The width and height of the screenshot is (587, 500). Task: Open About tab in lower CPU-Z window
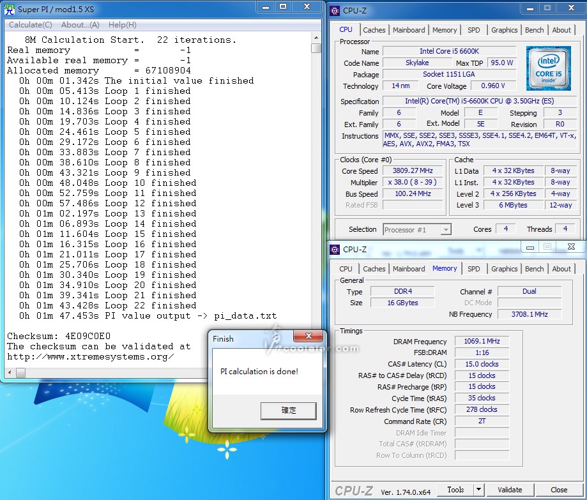[x=561, y=269]
